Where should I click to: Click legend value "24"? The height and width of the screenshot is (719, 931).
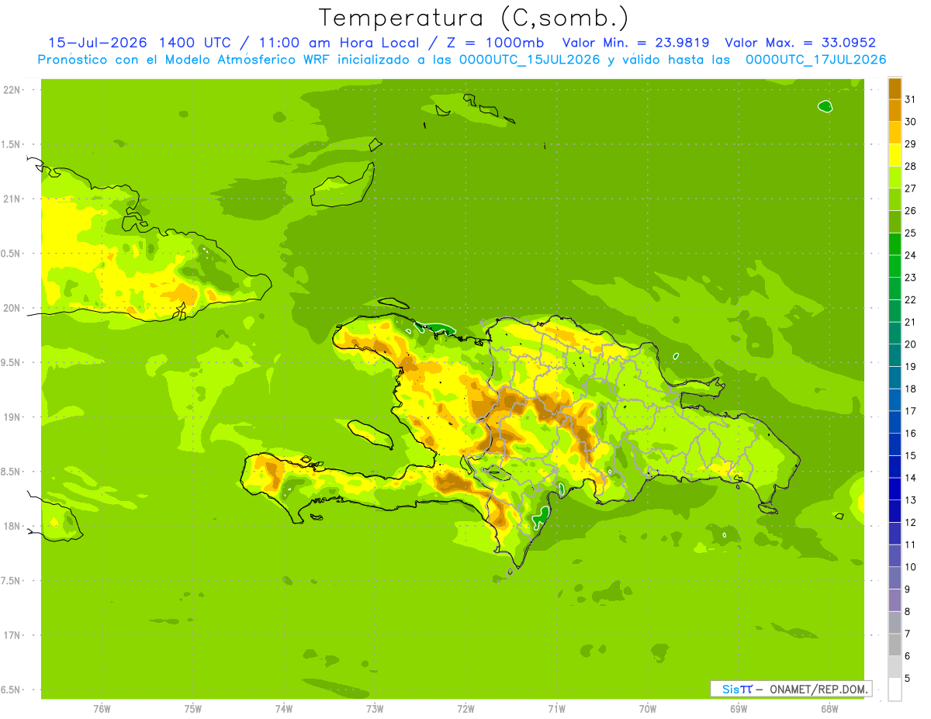[x=910, y=255]
